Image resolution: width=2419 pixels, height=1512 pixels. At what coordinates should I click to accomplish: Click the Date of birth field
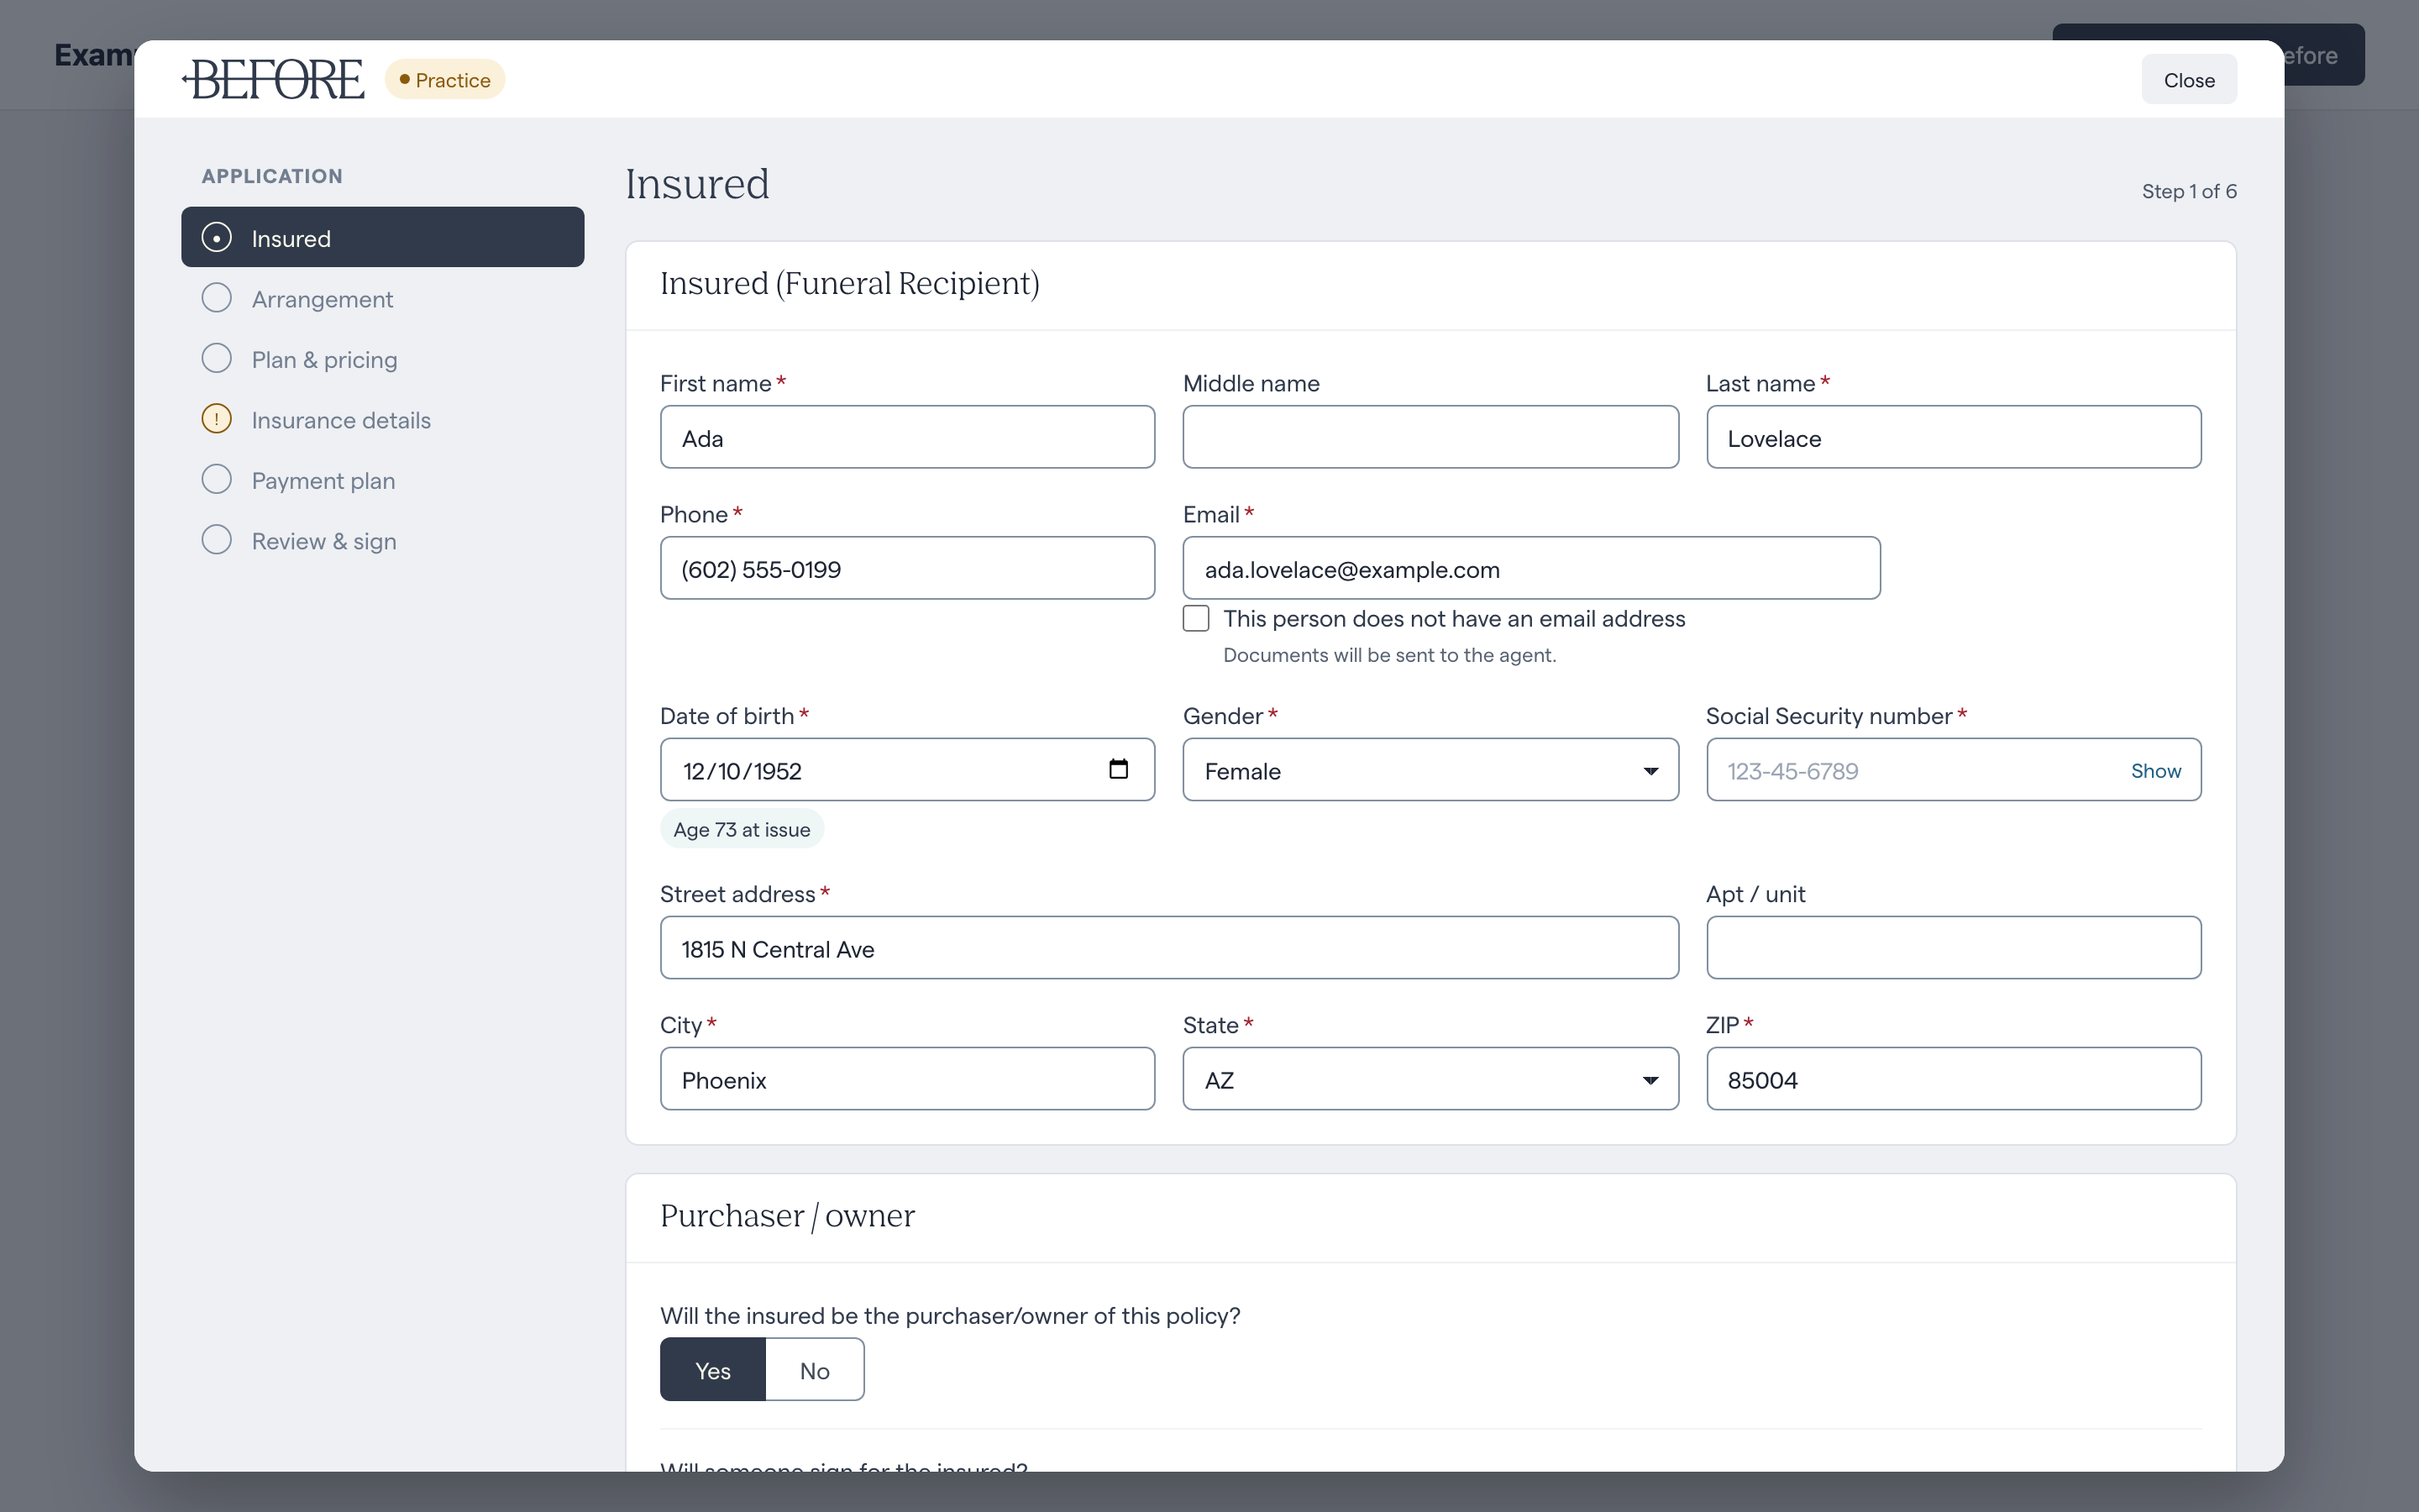click(x=908, y=770)
